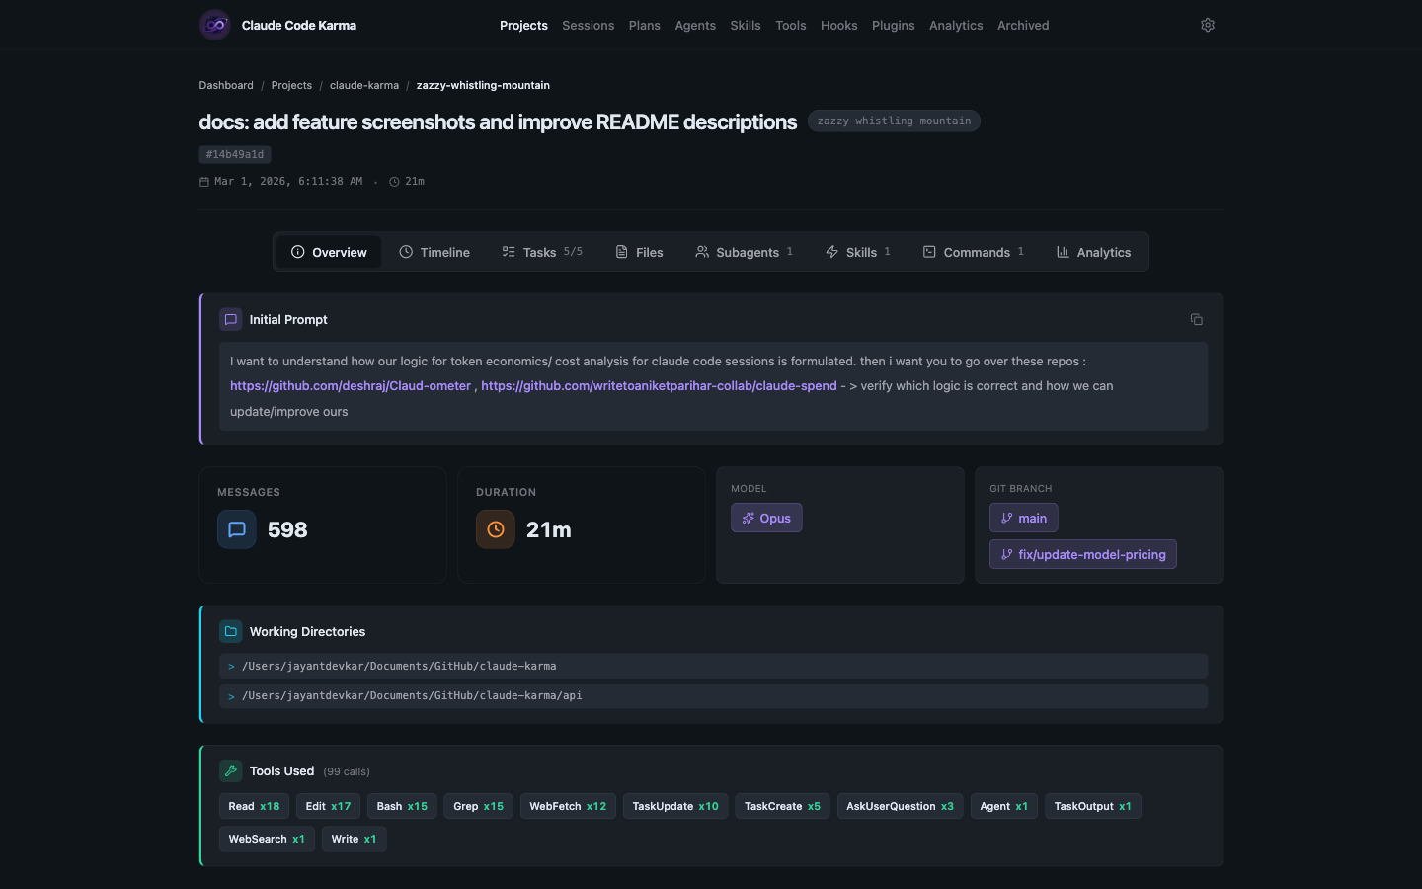
Task: Click the fix/update-model-pricing branch badge
Action: (x=1083, y=554)
